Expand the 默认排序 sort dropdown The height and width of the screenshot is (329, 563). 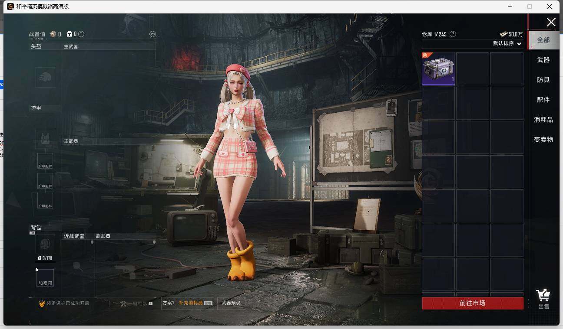507,44
